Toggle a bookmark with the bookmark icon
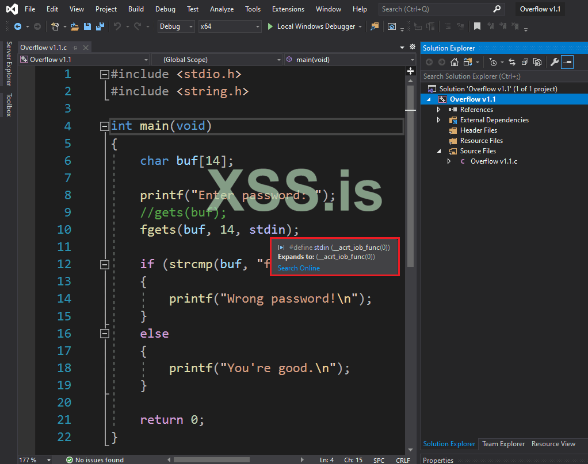 click(x=477, y=26)
